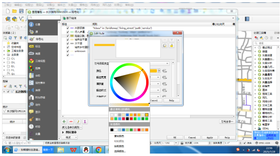Click the messages log icon in the status bar
Image resolution: width=280 pixels, height=156 pixels.
point(277,143)
